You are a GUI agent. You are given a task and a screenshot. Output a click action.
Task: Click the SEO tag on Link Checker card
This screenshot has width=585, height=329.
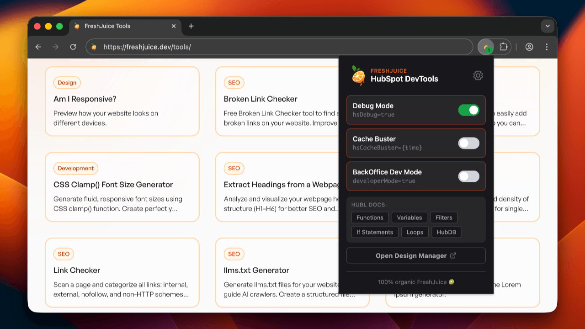[64, 254]
